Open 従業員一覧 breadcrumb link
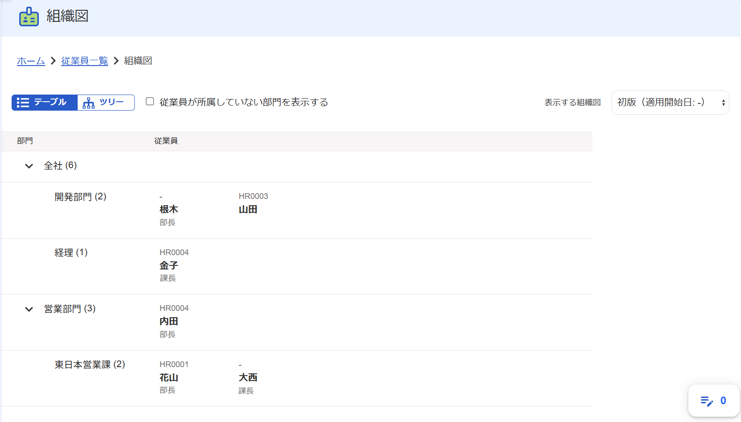 click(84, 61)
